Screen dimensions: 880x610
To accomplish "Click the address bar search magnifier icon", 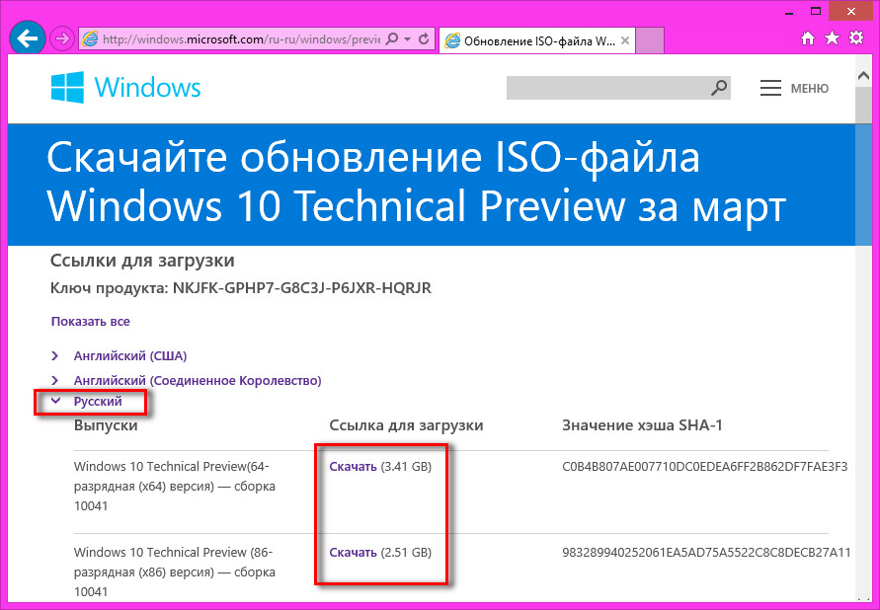I will coord(393,38).
